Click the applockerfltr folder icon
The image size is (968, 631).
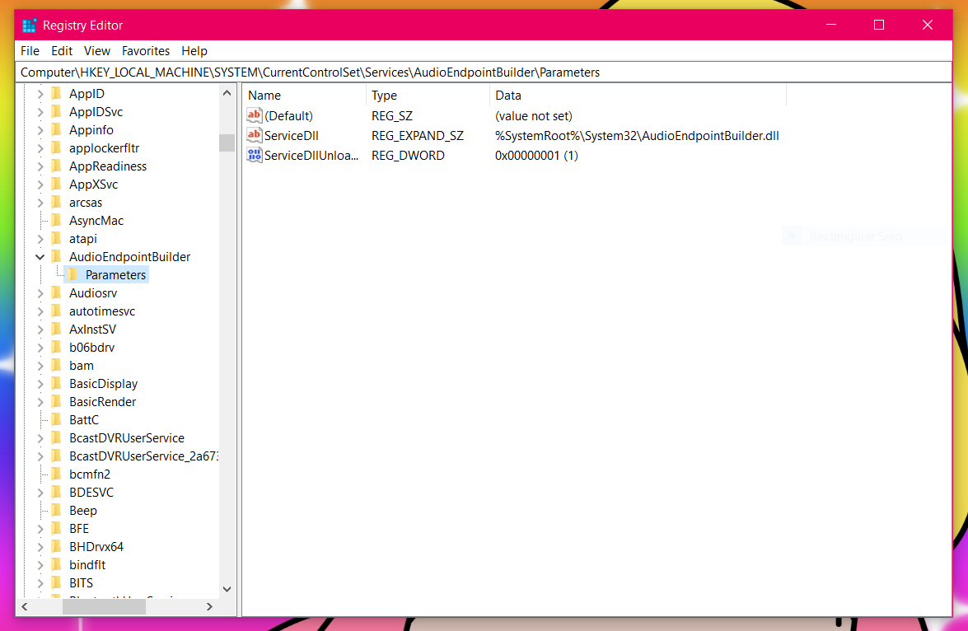click(x=57, y=147)
